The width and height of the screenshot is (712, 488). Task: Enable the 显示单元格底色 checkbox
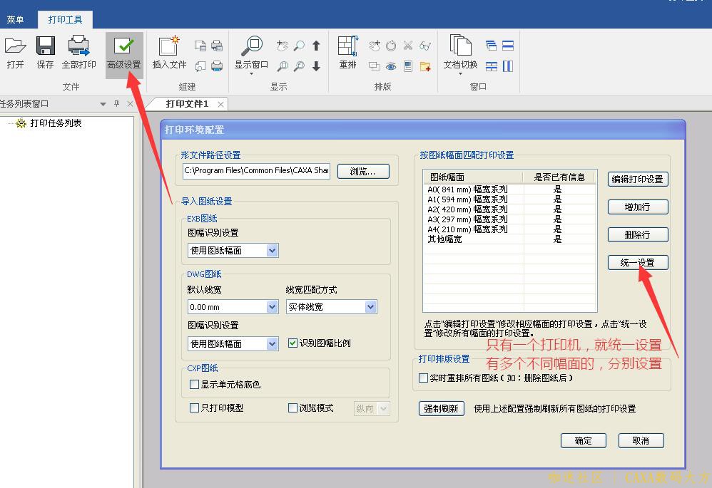click(194, 385)
